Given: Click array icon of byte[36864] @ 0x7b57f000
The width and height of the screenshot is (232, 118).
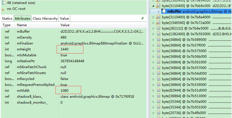Looking at the screenshot, I should click(159, 45).
